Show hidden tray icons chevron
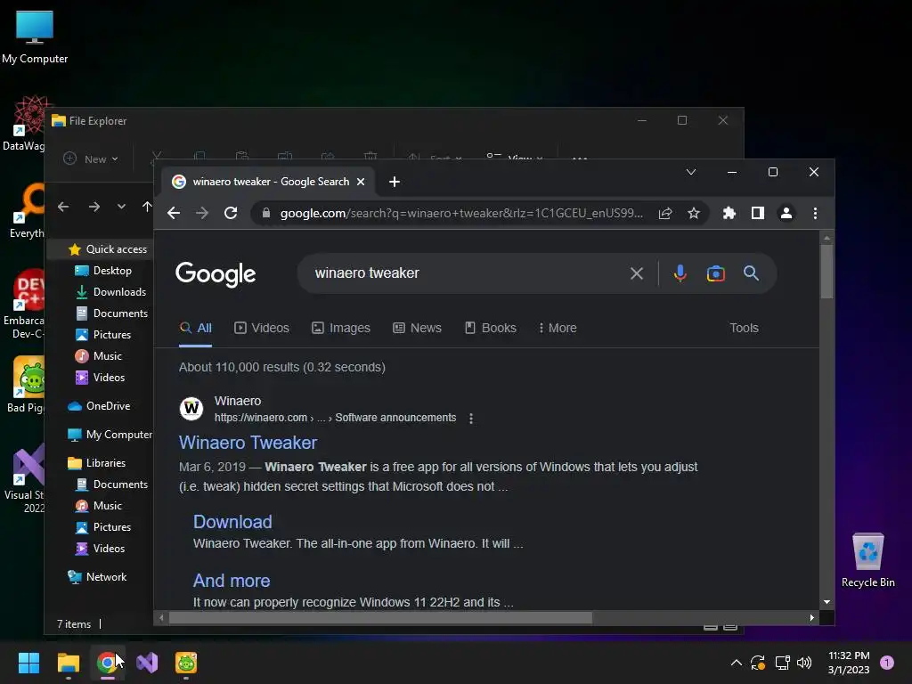The width and height of the screenshot is (912, 684). pos(736,663)
